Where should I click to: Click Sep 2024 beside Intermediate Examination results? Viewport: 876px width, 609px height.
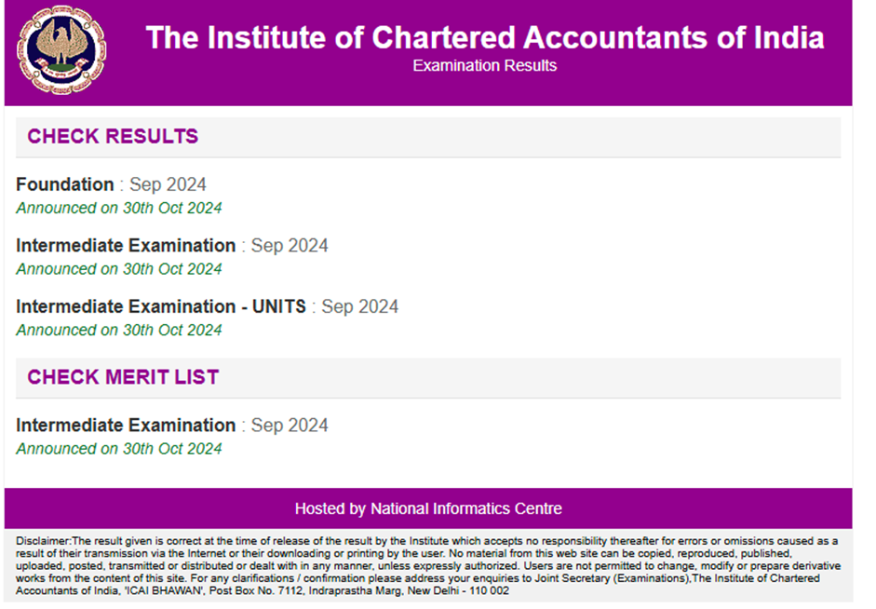click(290, 246)
